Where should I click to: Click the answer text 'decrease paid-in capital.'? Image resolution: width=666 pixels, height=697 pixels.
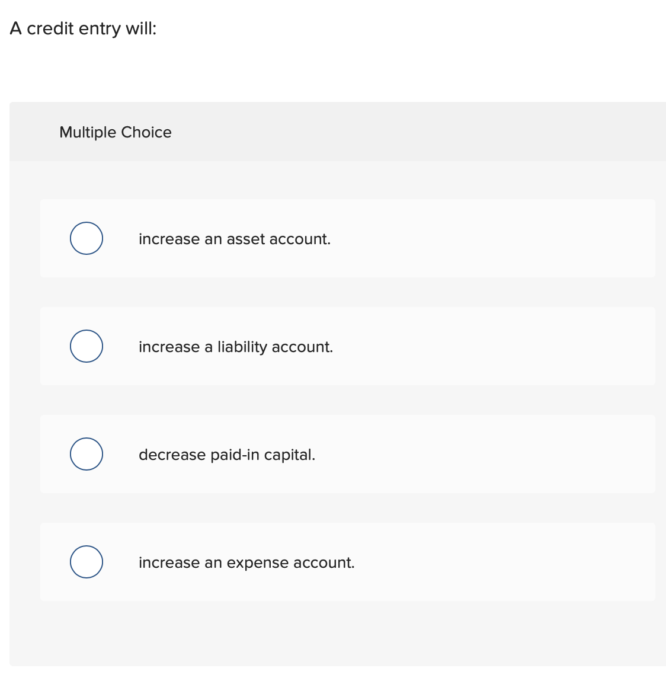tap(227, 455)
